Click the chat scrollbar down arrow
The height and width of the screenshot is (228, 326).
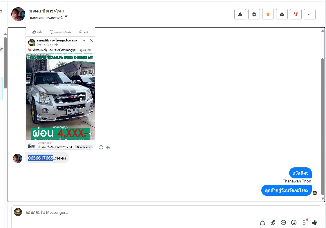tap(323, 198)
